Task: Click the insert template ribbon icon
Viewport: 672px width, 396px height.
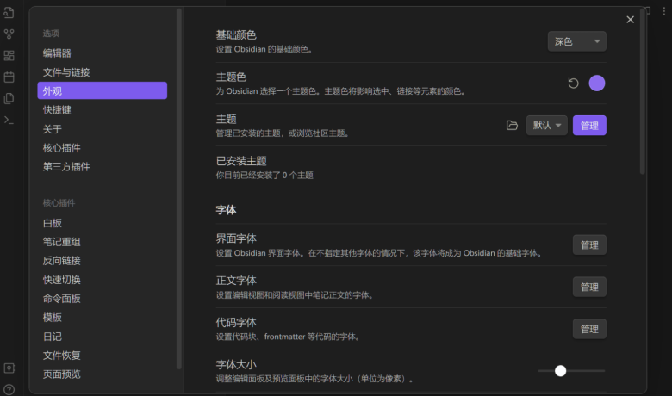Action: pyautogui.click(x=9, y=98)
